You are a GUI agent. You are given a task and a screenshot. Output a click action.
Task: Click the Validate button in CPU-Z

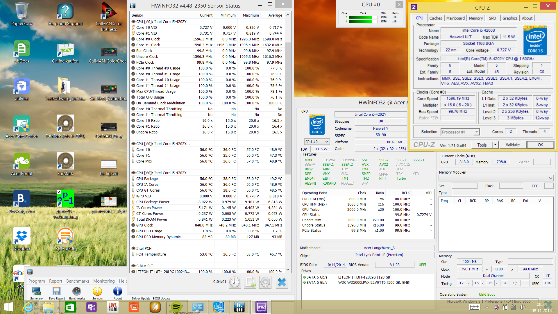click(x=512, y=145)
